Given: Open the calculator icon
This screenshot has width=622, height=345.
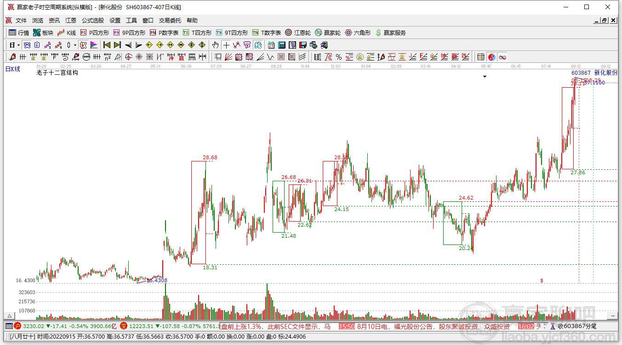Looking at the screenshot, I should click(282, 45).
